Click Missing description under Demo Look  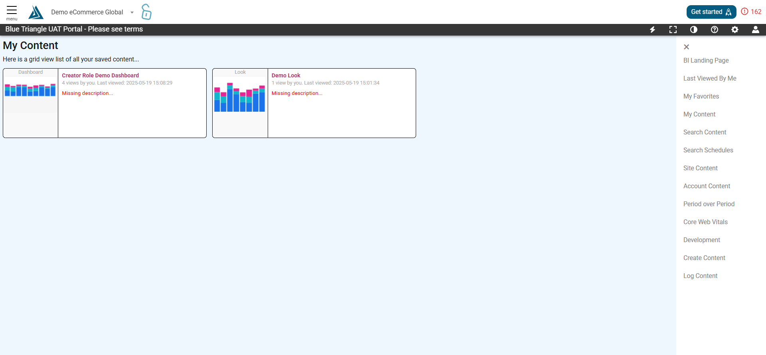pyautogui.click(x=297, y=93)
